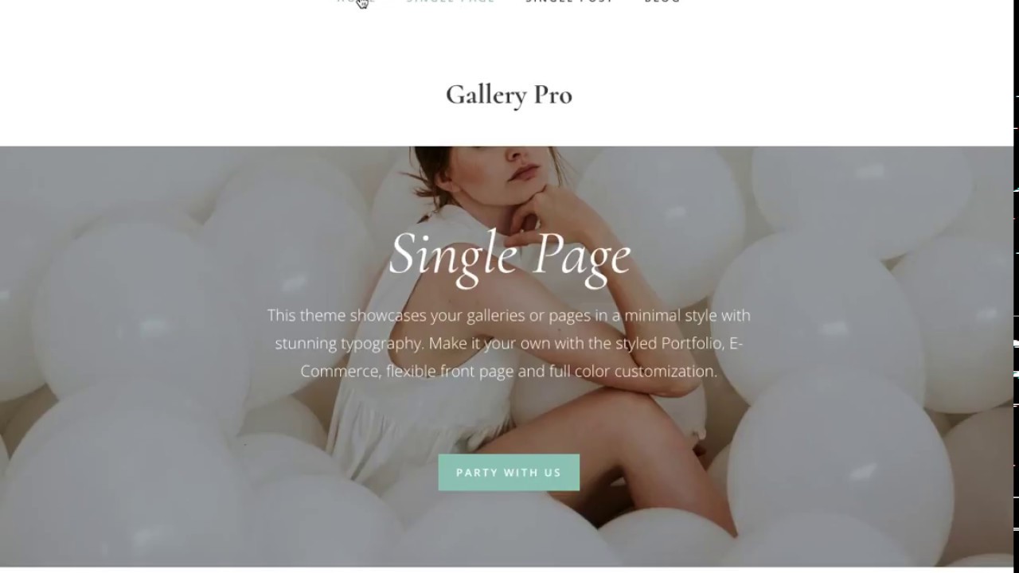Visit the Blog navigation link
Viewport: 1019px width, 573px height.
(662, 2)
